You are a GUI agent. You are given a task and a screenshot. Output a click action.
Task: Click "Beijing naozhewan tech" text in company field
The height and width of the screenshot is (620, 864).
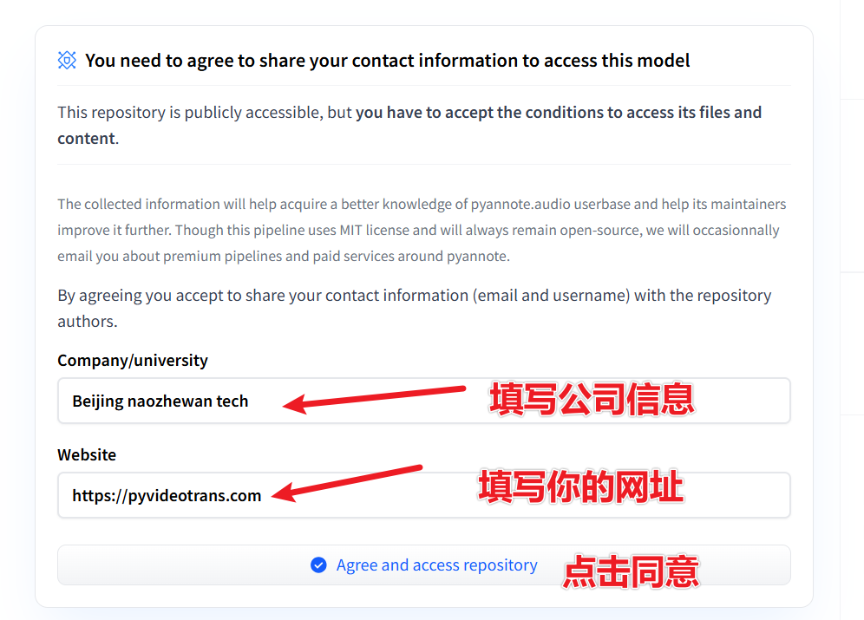tap(160, 401)
